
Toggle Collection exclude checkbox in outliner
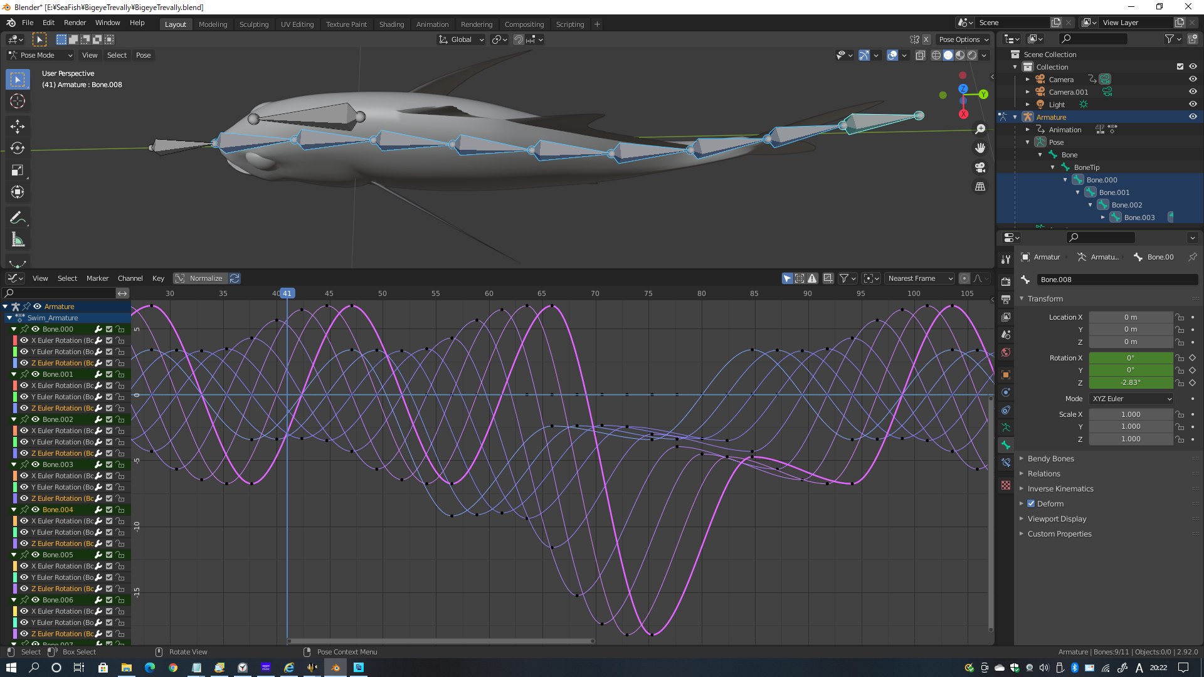pos(1180,66)
